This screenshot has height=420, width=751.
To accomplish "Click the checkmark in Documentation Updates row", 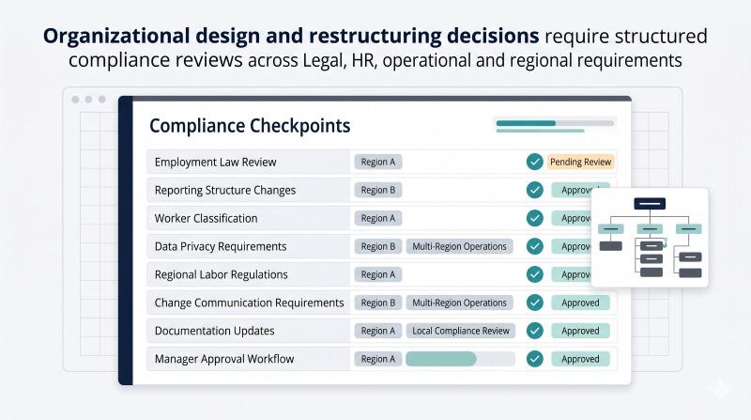I will (534, 331).
